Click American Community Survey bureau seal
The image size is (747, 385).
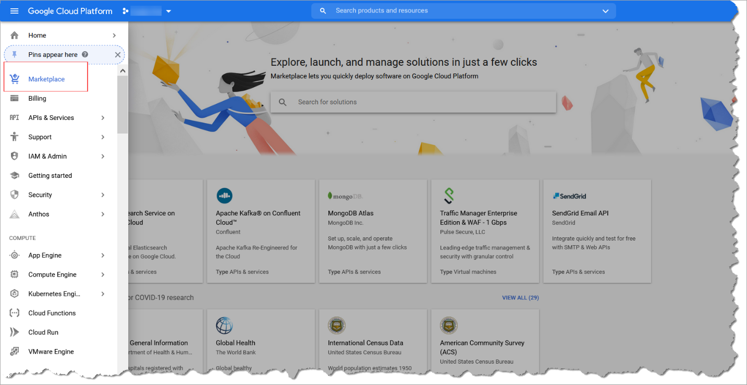(448, 326)
